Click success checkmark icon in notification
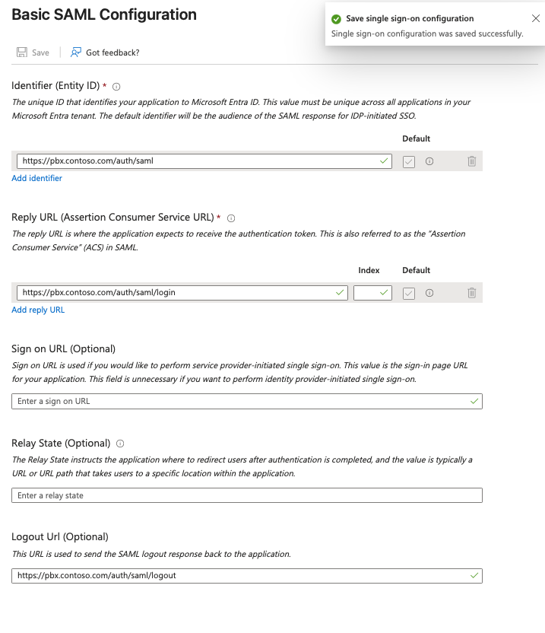The height and width of the screenshot is (633, 545). tap(336, 18)
